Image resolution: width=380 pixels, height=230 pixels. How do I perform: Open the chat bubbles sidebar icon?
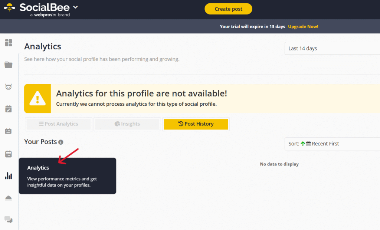9,220
